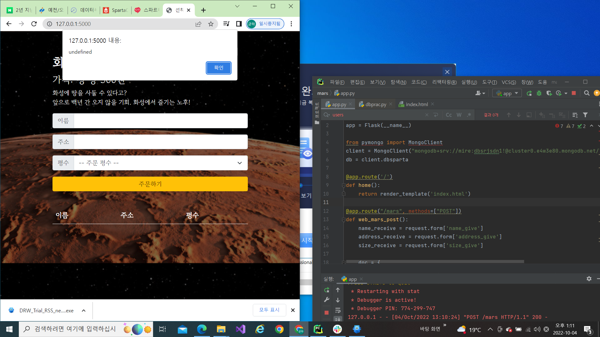This screenshot has height=337, width=600.
Task: Switch to the SpartaC Chrome tab
Action: click(116, 10)
